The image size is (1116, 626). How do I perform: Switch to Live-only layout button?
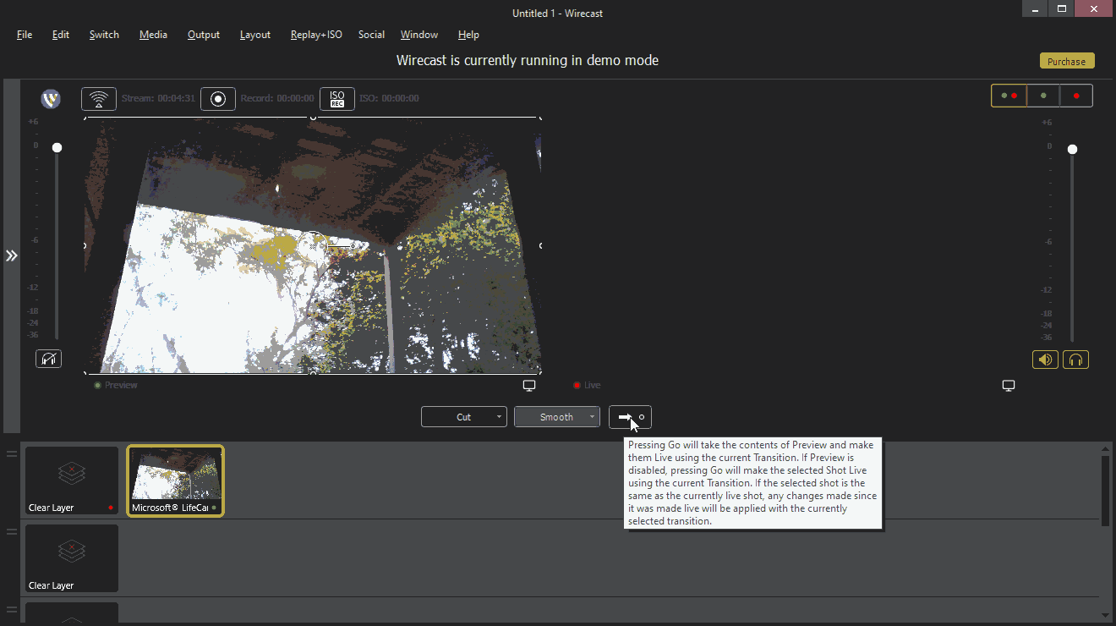pos(1076,96)
